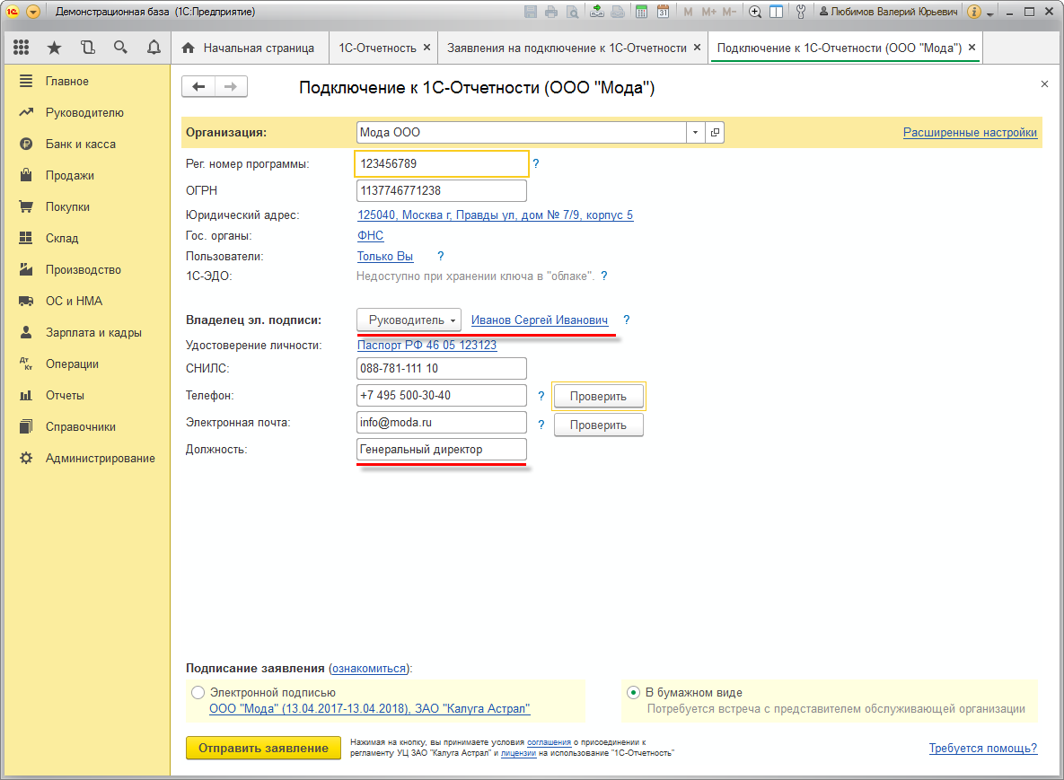The width and height of the screenshot is (1064, 780).
Task: Click ознакомиться link in signing section
Action: (x=369, y=668)
